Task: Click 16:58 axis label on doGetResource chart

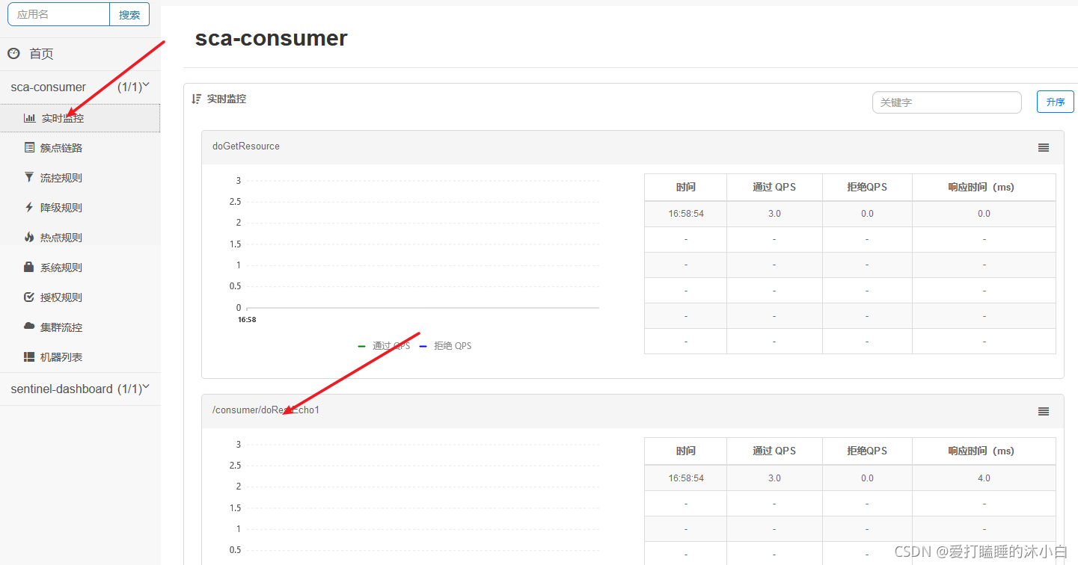Action: (x=247, y=319)
